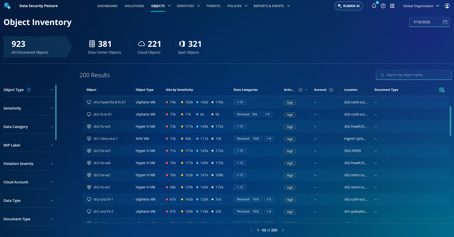Screen dimensions: 454x237
Task: Go to next results page
Action: 283,230
